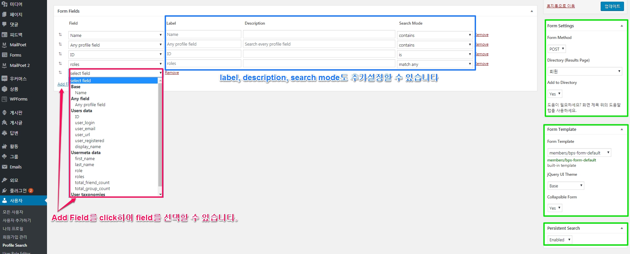
Task: Select display_name from the field list
Action: (88, 146)
